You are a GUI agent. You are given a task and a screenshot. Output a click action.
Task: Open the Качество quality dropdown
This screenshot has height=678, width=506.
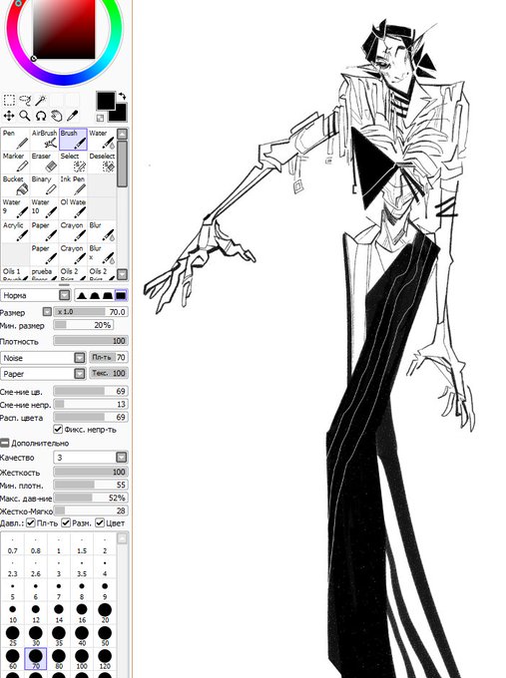coord(122,457)
